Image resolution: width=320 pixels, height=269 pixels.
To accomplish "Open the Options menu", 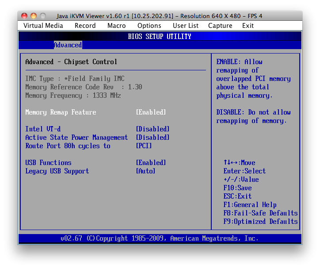I will coord(149,26).
